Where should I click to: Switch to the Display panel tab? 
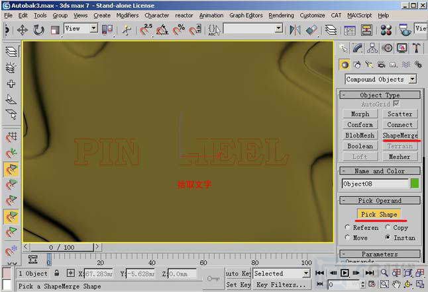pyautogui.click(x=401, y=48)
